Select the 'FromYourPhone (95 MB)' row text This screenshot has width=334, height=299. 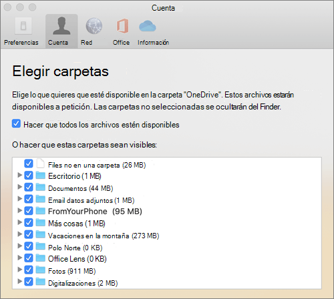[95, 212]
